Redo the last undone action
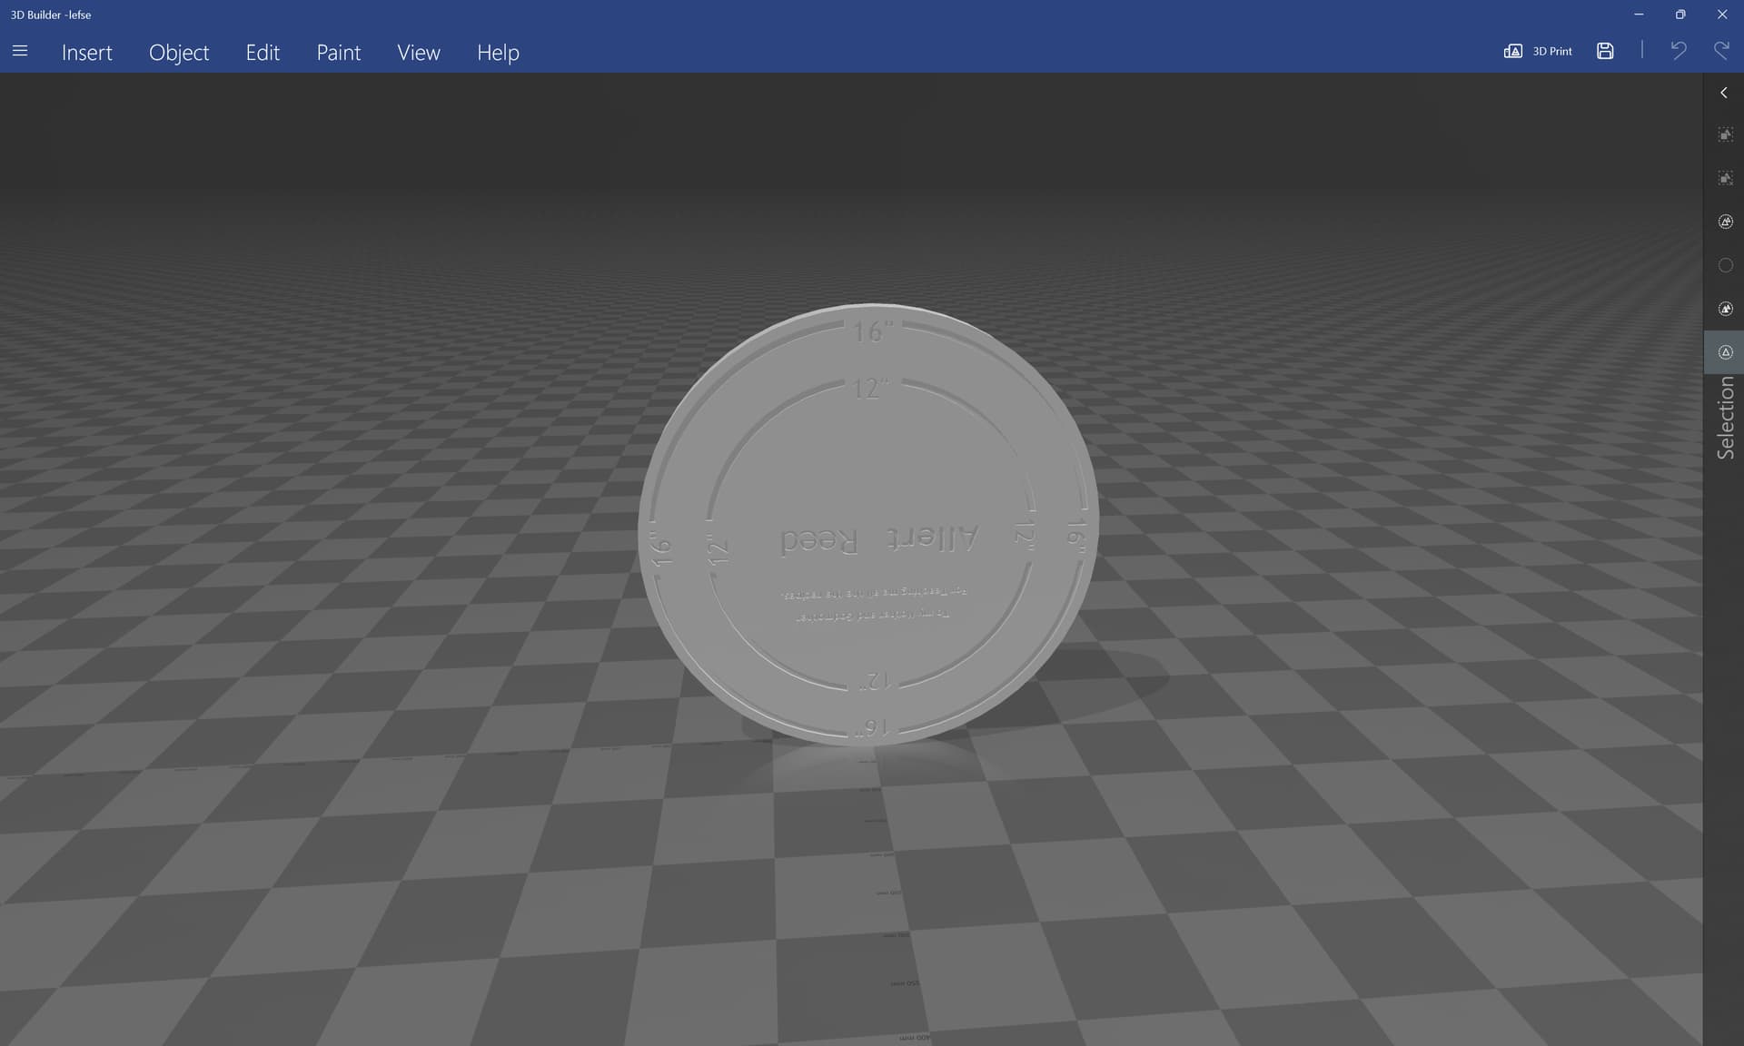 [1721, 51]
